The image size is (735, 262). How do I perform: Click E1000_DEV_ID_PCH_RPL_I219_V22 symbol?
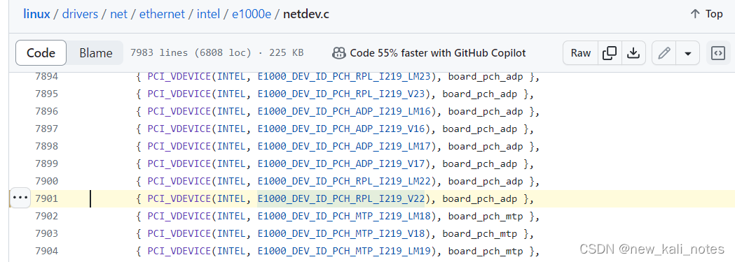341,199
